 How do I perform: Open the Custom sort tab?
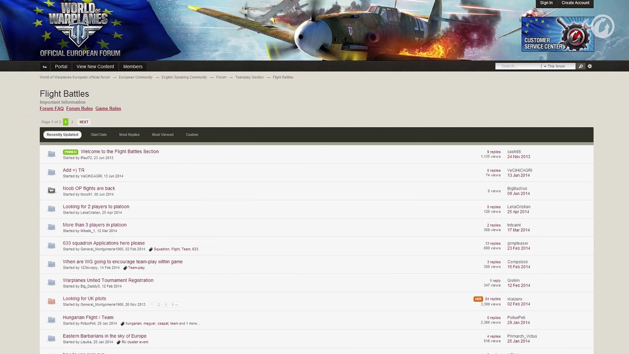point(192,135)
